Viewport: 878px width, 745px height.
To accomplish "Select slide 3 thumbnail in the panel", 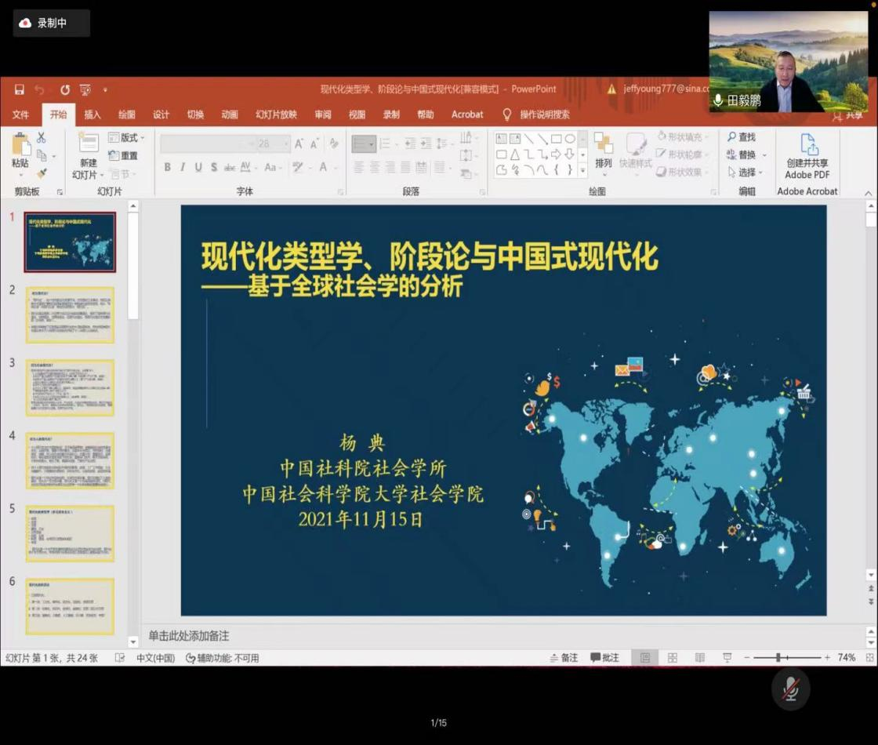I will click(x=70, y=387).
